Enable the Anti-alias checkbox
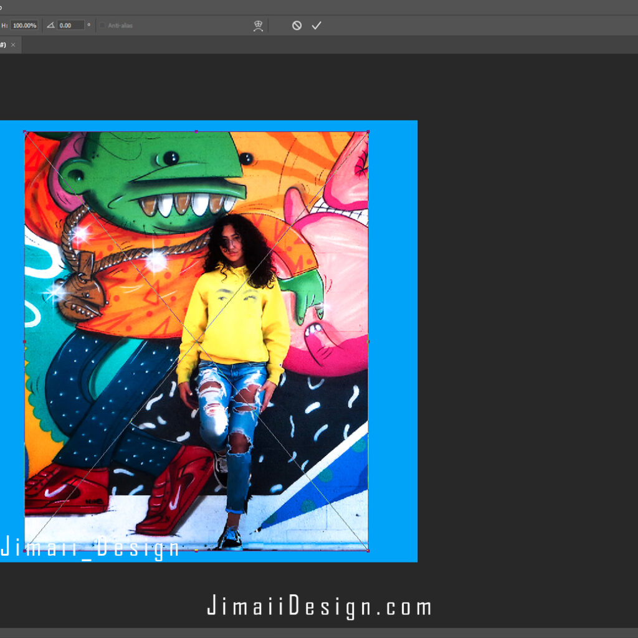638x638 pixels. point(102,26)
